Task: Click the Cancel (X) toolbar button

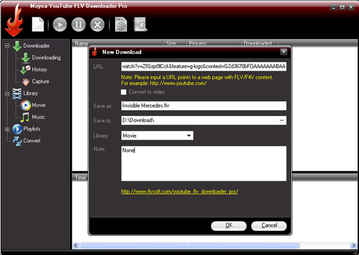Action: (x=98, y=25)
